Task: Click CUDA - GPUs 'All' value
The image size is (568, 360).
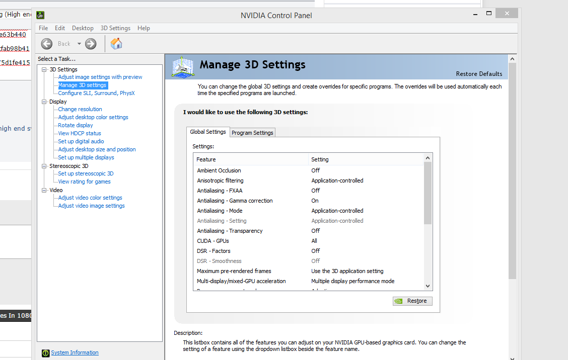Action: pyautogui.click(x=314, y=241)
